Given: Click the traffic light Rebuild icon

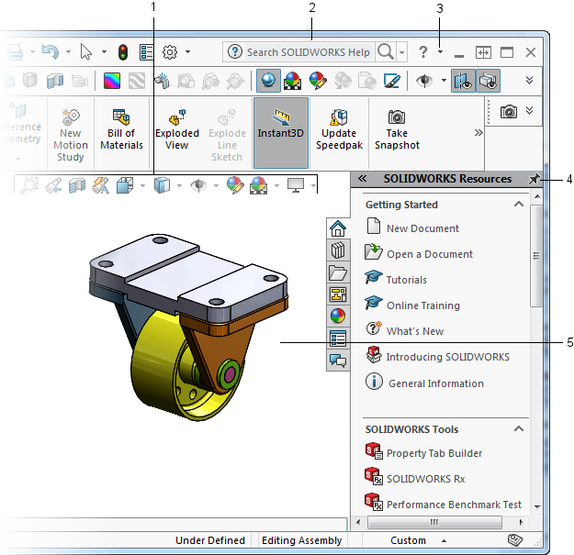Looking at the screenshot, I should 122,52.
